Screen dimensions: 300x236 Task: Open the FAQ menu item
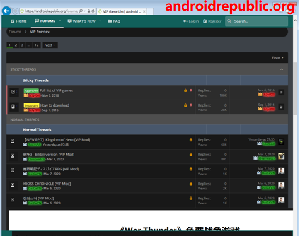(x=114, y=21)
